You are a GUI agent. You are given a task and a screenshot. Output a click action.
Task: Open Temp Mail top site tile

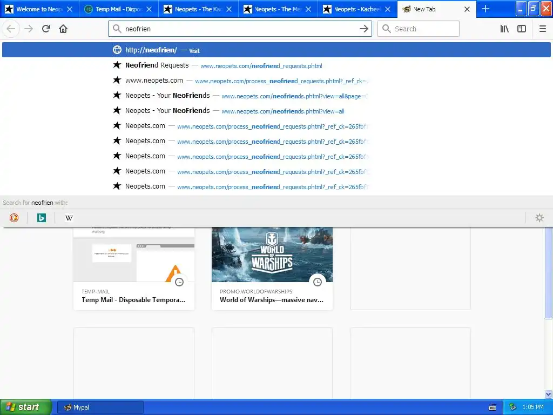134,269
